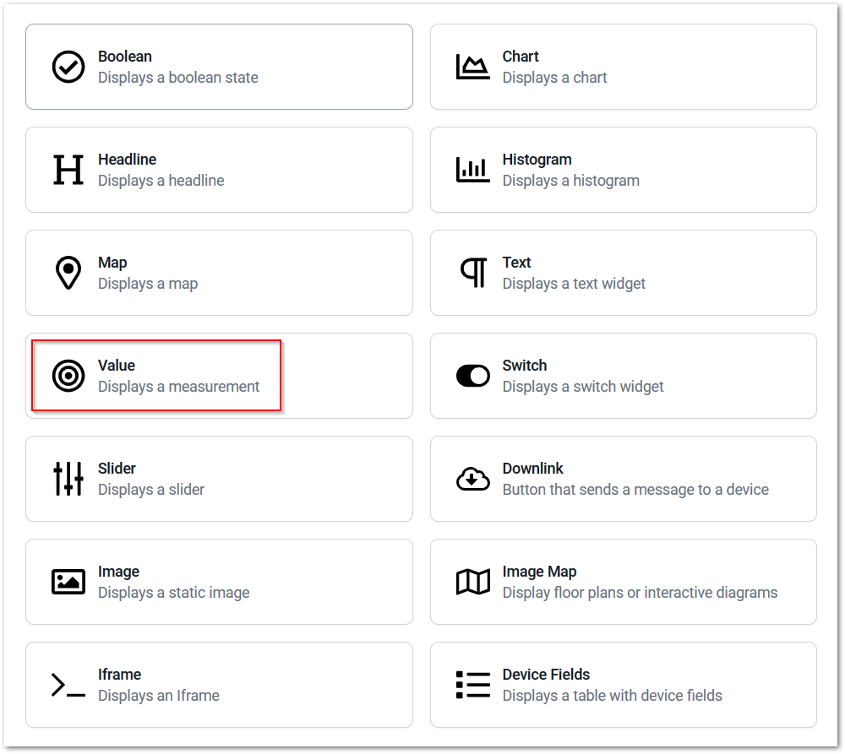The image size is (845, 754).
Task: Click the Iframe terminal prompt icon
Action: pyautogui.click(x=68, y=685)
